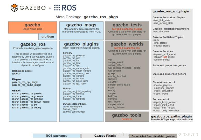Screen dimensions: 201x140
Task: Click the Gazebo cube logo icon
Action: tap(14, 8)
